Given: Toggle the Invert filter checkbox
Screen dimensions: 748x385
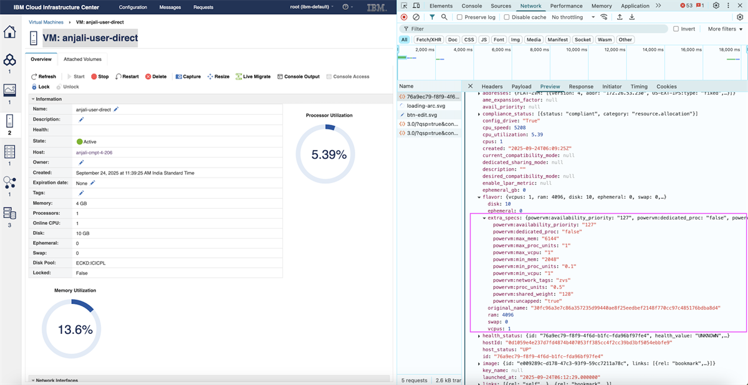Looking at the screenshot, I should click(x=676, y=29).
